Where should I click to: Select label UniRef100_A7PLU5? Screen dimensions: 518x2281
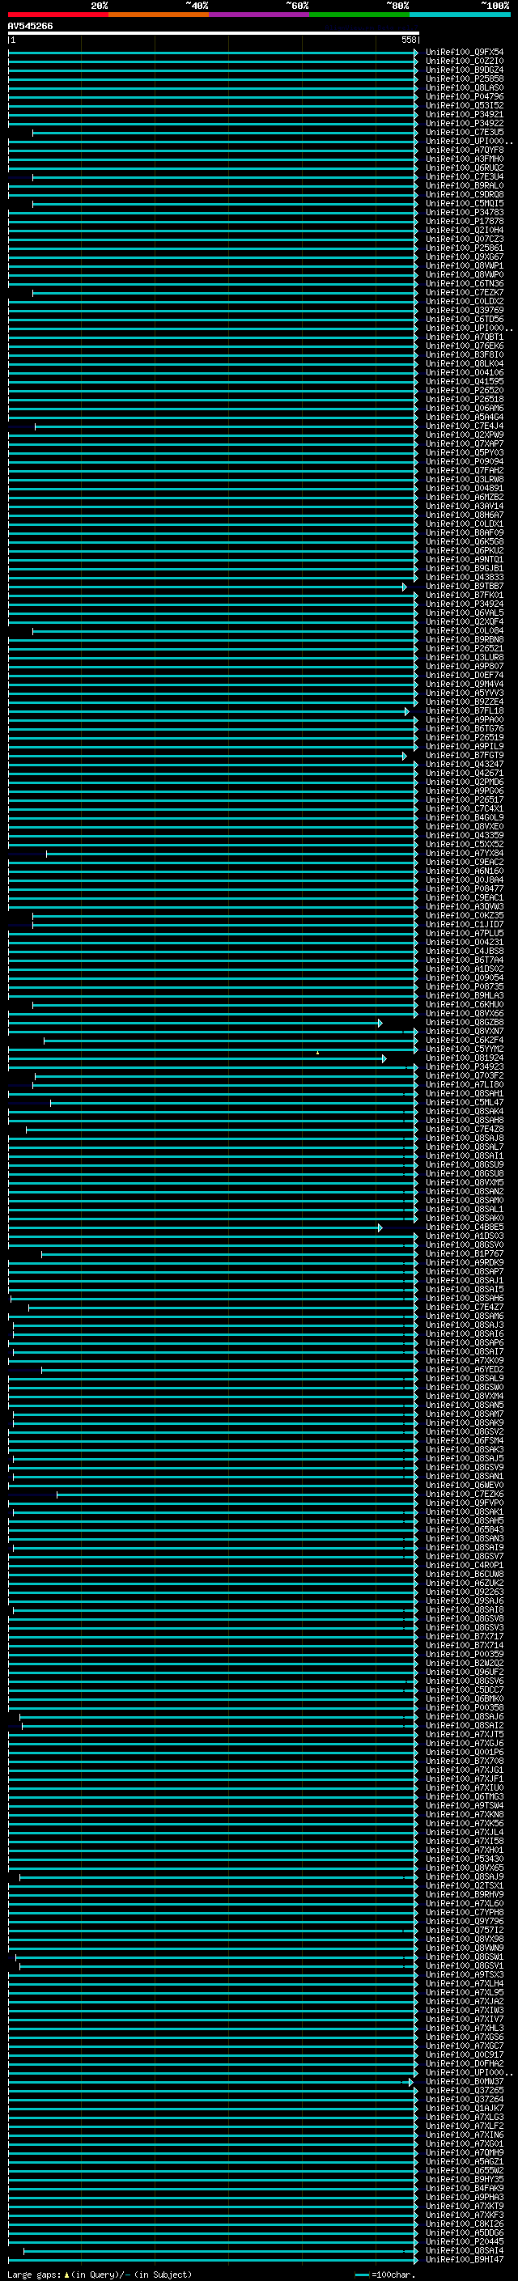(x=465, y=933)
